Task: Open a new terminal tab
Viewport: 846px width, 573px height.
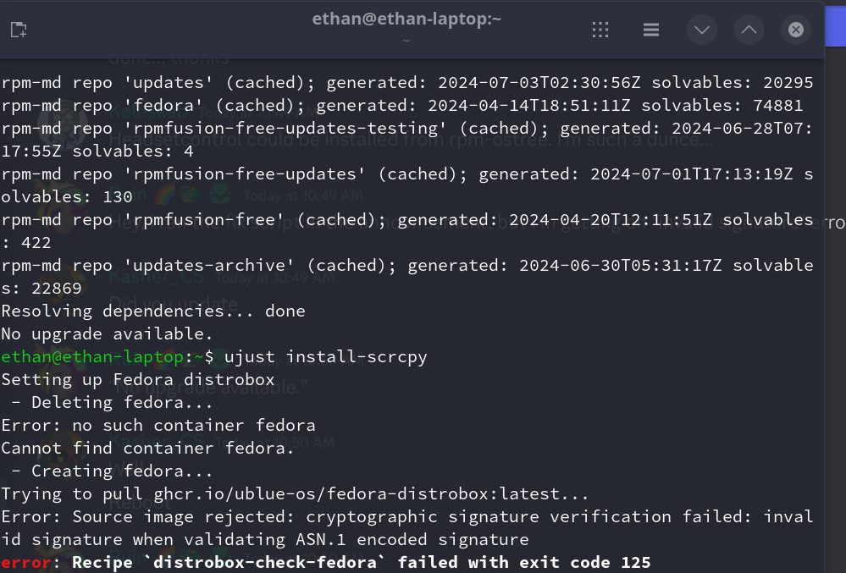Action: point(19,30)
